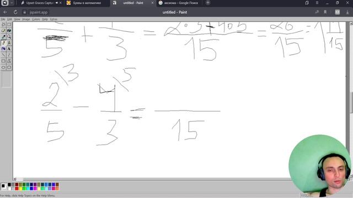Click the vertical scrollbar up arrow
The width and height of the screenshot is (353, 198).
click(x=351, y=23)
